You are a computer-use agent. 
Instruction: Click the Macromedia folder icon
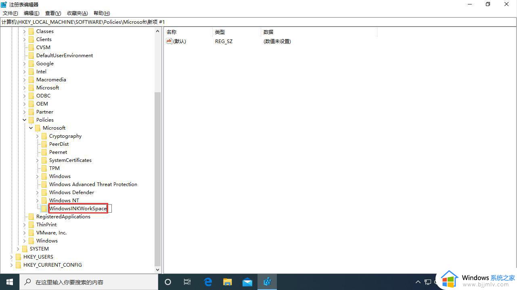coord(31,80)
